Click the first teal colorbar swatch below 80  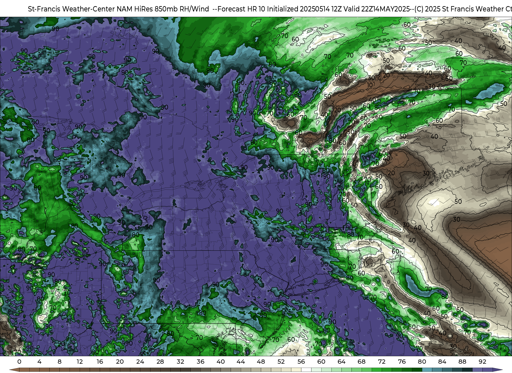click(x=427, y=370)
